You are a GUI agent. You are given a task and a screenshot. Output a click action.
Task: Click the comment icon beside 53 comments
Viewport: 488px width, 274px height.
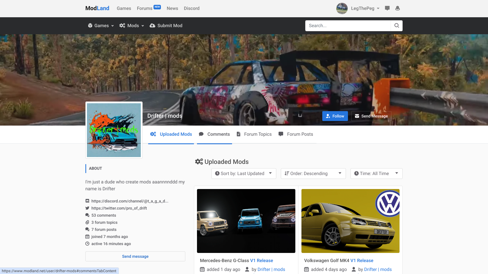click(x=87, y=215)
